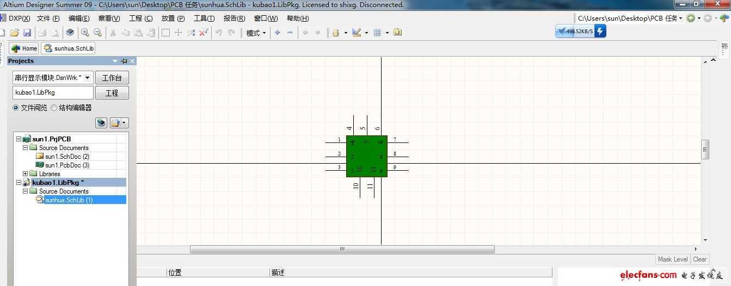Screen dimensions: 731x286
Task: Select the 结构编辑器 radio button
Action: click(53, 108)
